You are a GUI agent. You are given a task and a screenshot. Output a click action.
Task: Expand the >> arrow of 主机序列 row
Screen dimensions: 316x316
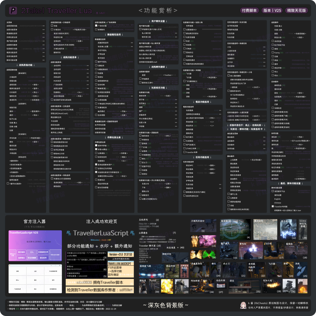[x=88, y=66]
